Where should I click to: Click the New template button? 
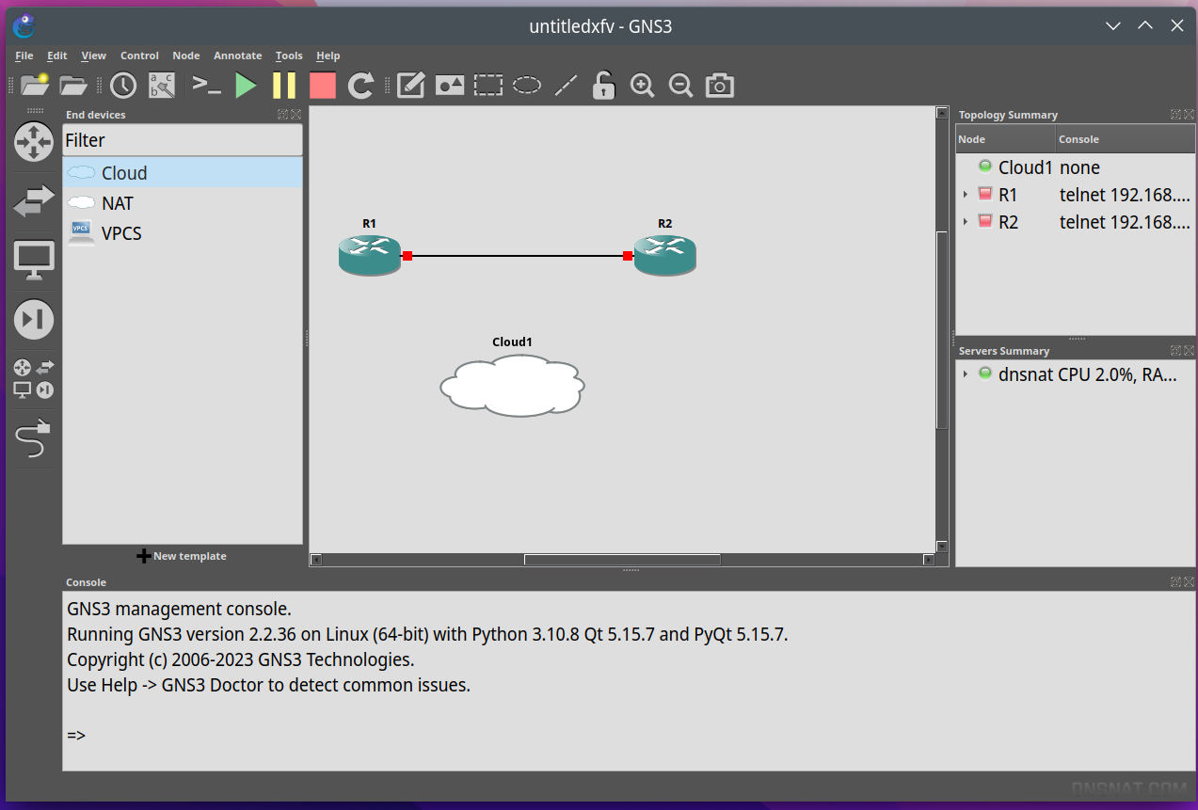coord(182,556)
